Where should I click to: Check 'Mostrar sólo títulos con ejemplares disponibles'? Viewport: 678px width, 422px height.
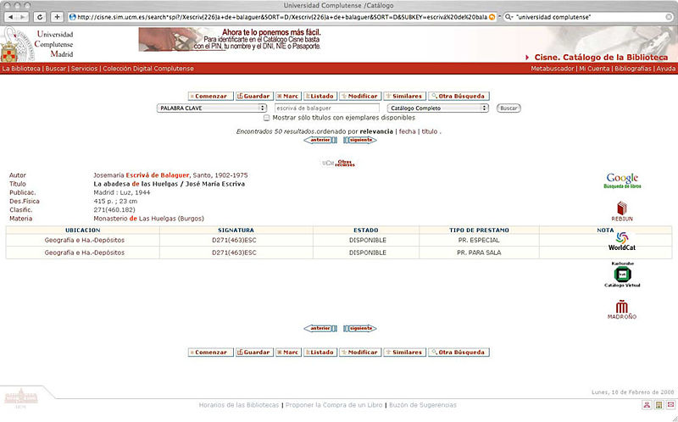pos(267,118)
